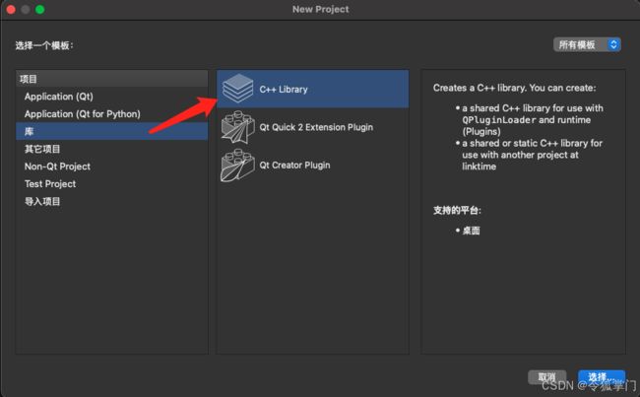Select the C++ Library stacked-layers icon

pos(238,89)
